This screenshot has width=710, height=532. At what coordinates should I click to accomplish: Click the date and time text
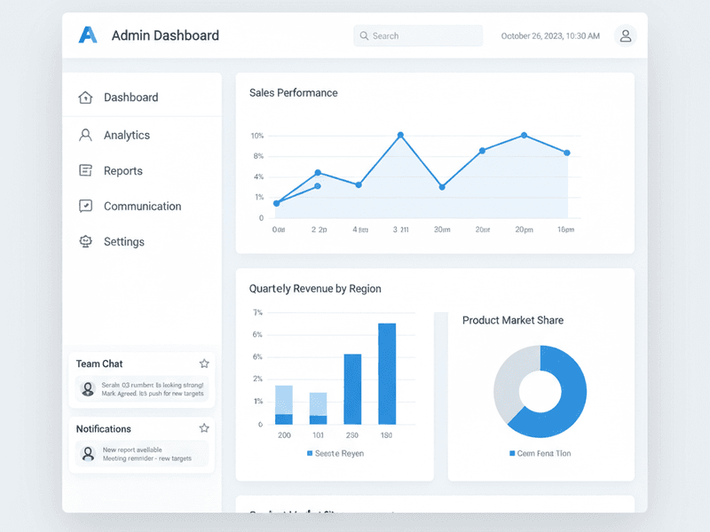coord(550,35)
